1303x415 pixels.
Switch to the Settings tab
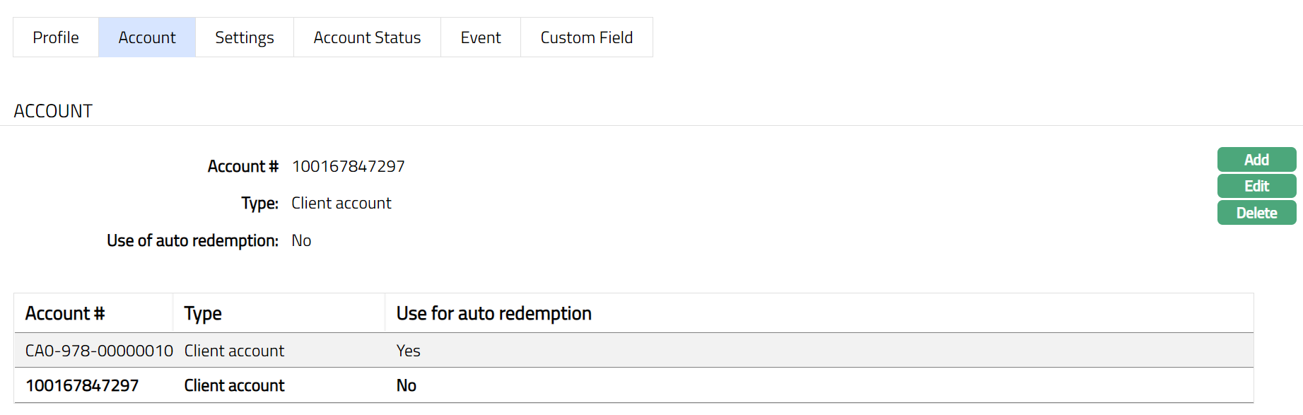245,37
